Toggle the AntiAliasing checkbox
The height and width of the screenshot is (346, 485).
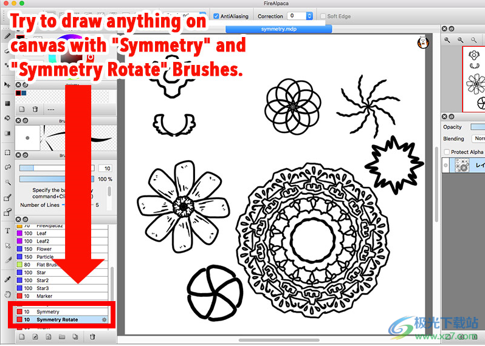pos(216,16)
